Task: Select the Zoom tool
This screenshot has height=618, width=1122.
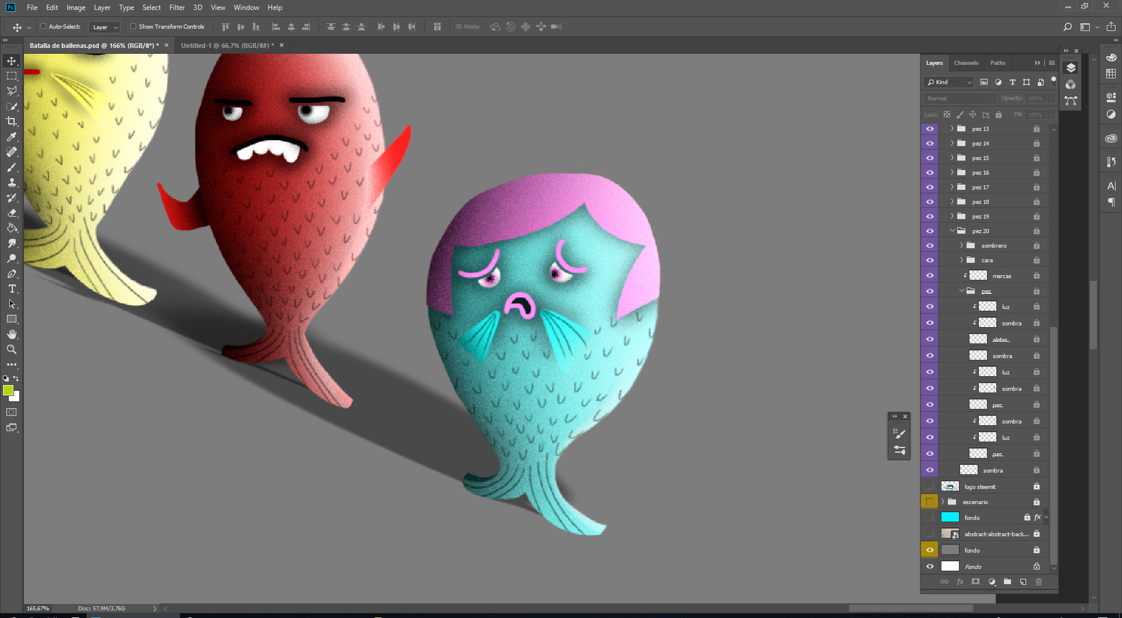Action: click(x=12, y=349)
